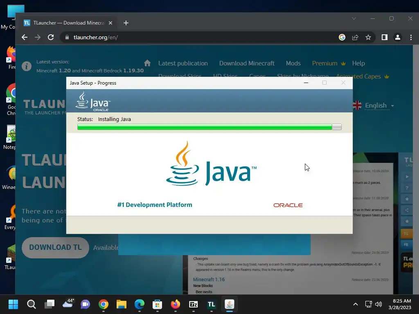Open Google Chrome from taskbar
The image size is (419, 314).
pos(104,304)
